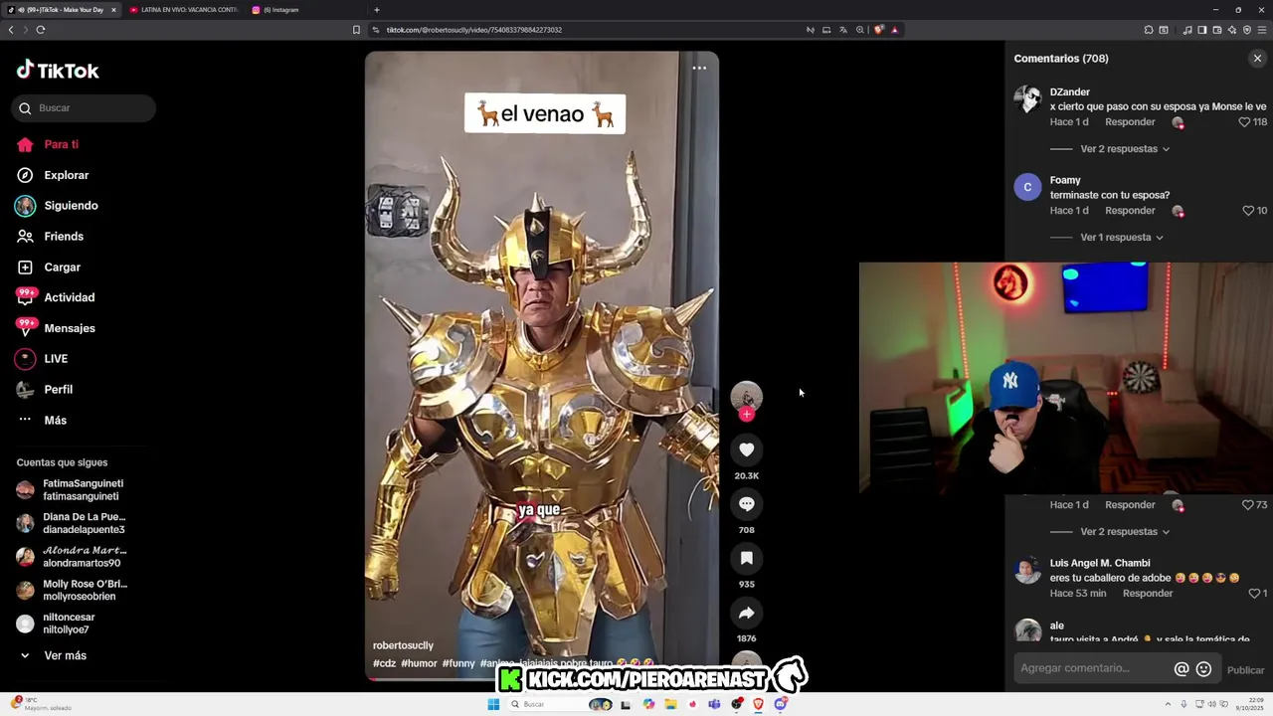This screenshot has width=1273, height=716.
Task: Follow the creator with the plus badge
Action: click(x=747, y=415)
